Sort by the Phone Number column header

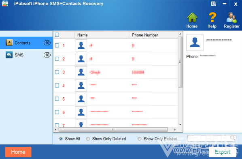point(145,35)
